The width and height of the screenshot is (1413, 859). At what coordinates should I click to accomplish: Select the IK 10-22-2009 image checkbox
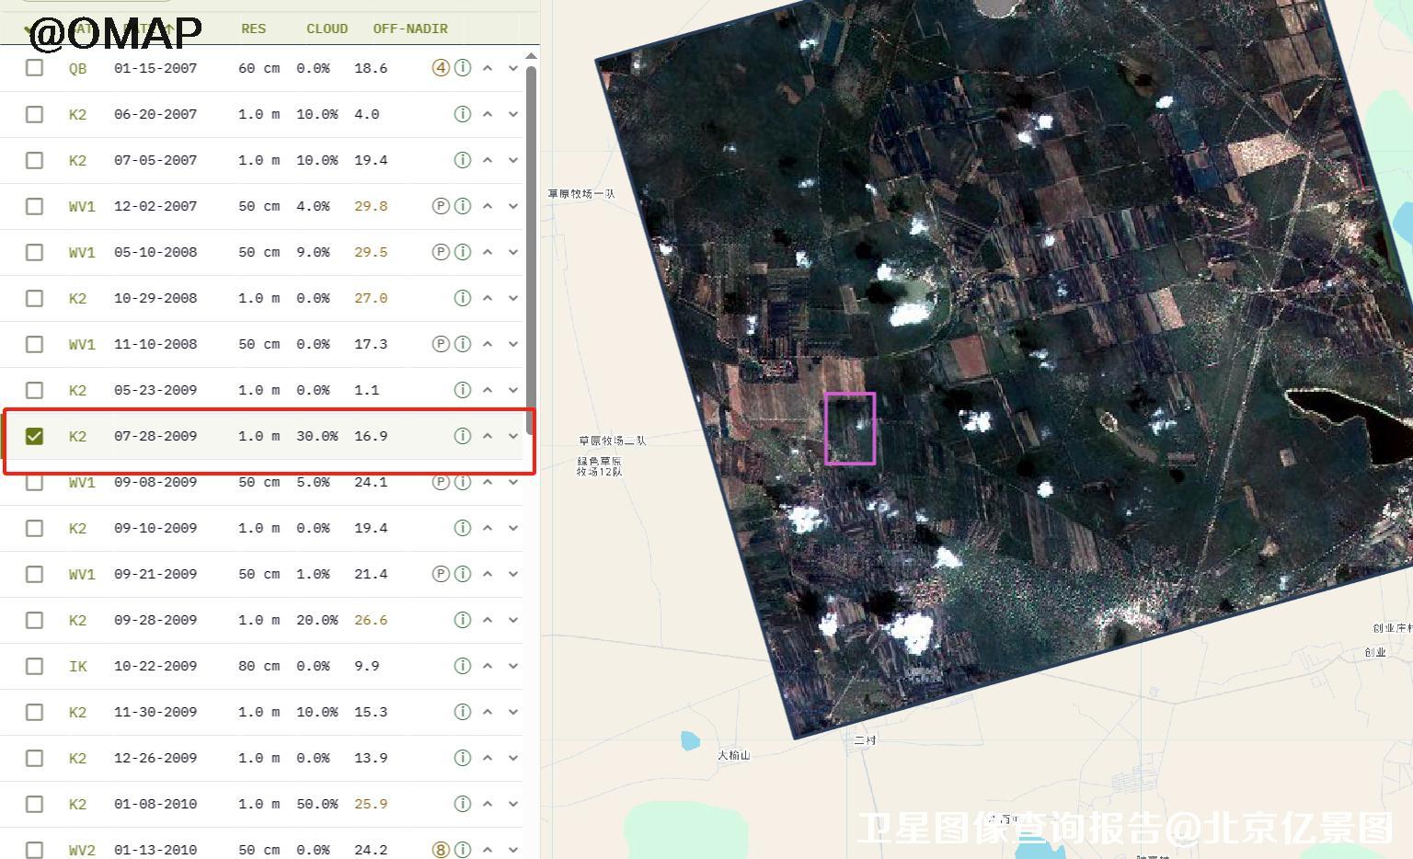click(34, 666)
